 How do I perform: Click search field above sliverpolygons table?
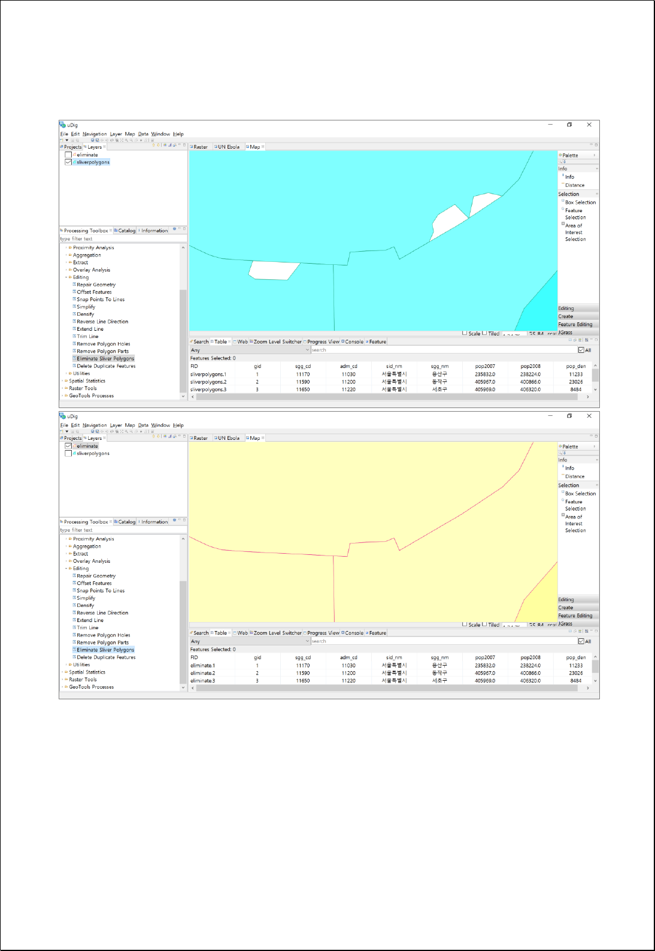[x=443, y=350]
